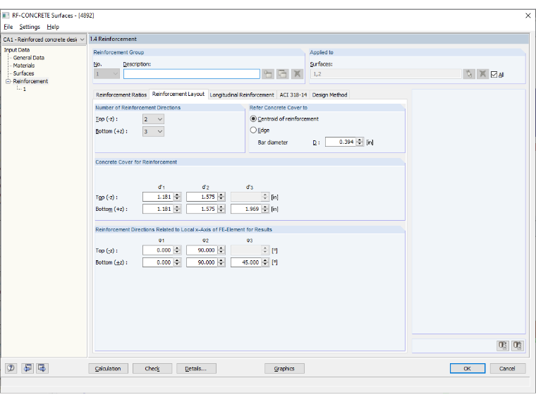Go to next input window icon
536x402 pixels.
click(x=42, y=368)
